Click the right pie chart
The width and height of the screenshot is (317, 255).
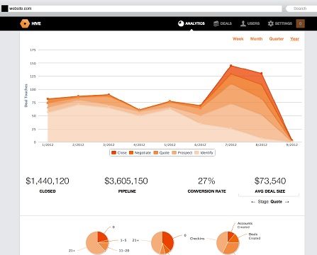(x=228, y=243)
